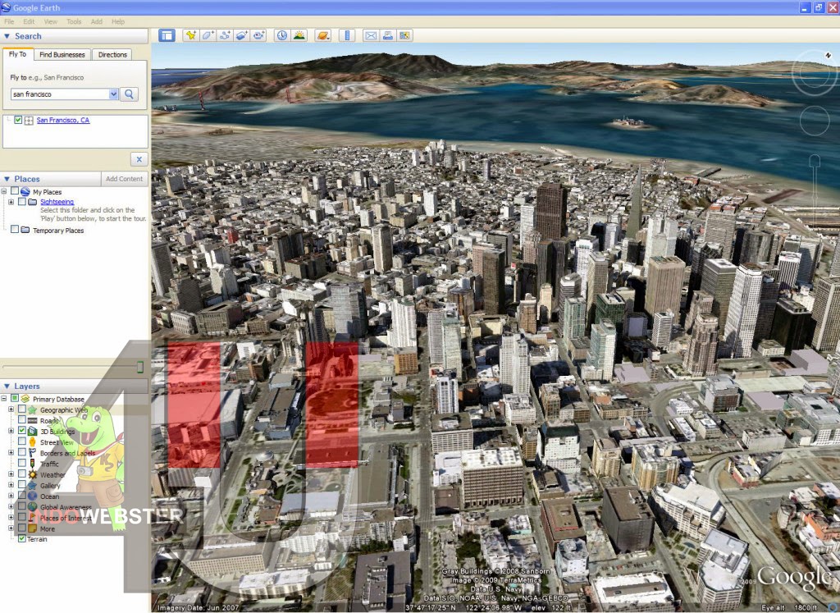Check the Temporary Places checkbox
The height and width of the screenshot is (613, 840).
(15, 229)
